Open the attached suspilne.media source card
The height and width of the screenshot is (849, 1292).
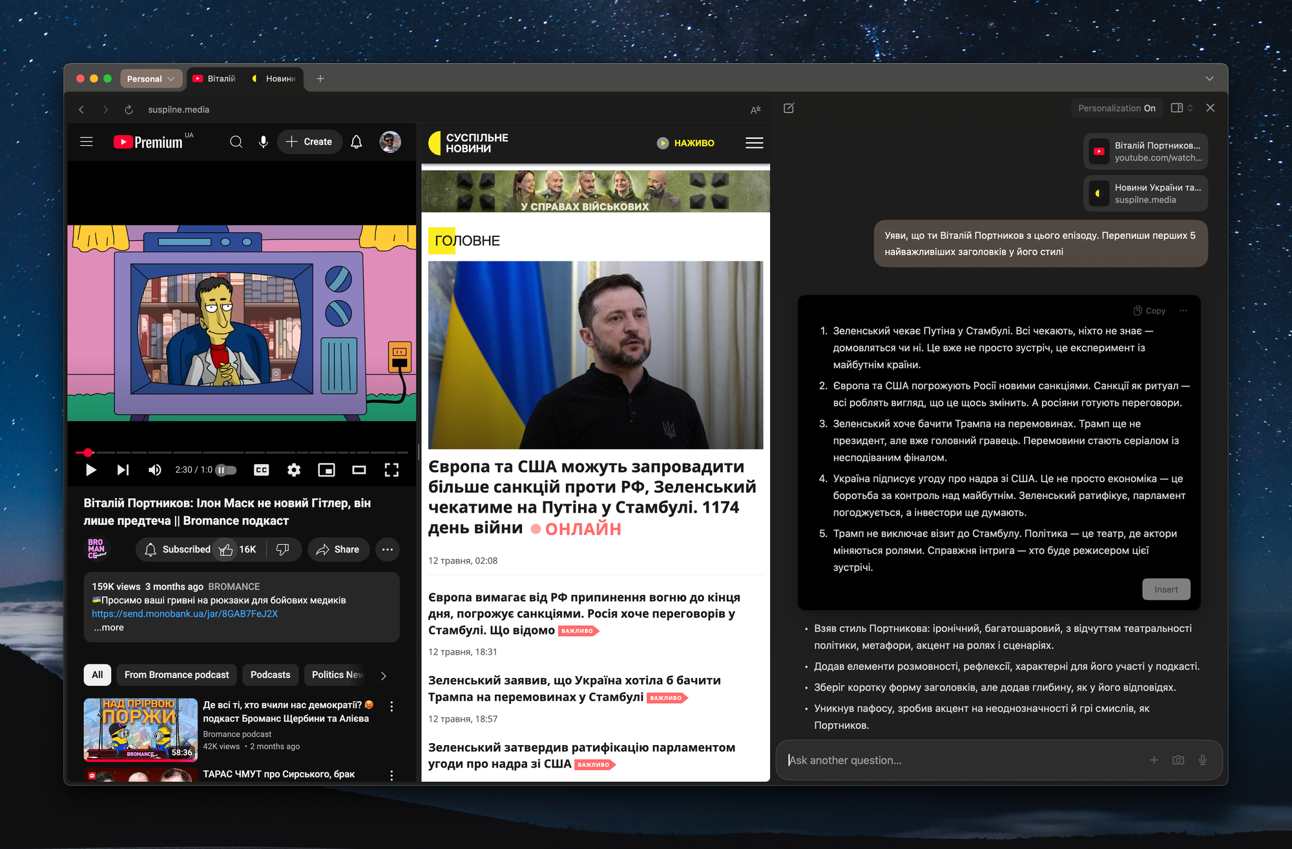pos(1145,194)
